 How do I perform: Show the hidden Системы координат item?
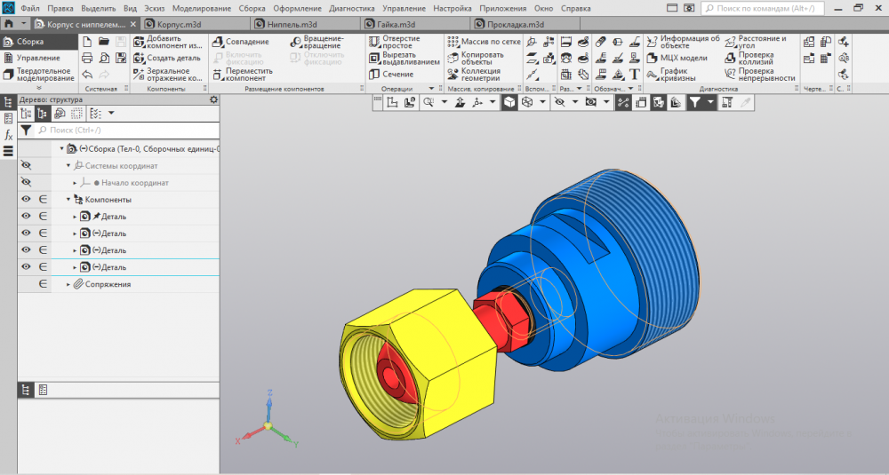coord(25,166)
